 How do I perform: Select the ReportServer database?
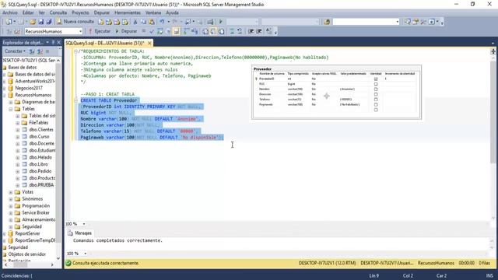point(27,233)
